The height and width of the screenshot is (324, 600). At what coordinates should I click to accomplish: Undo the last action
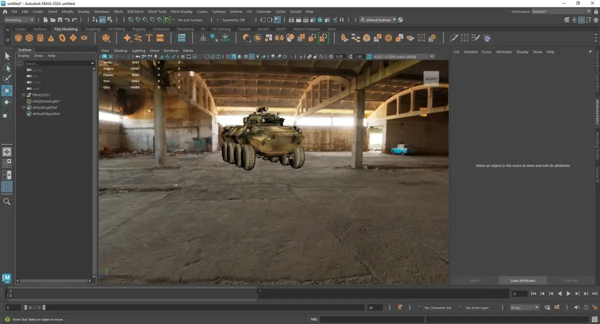tap(67, 20)
